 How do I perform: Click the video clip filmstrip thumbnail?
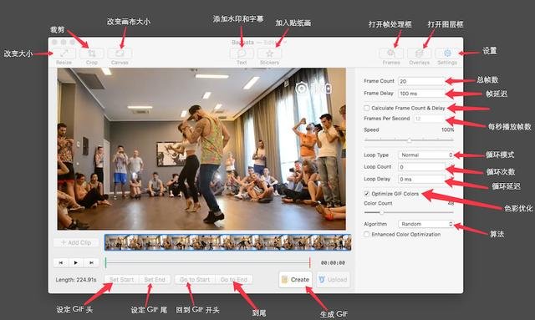click(228, 242)
